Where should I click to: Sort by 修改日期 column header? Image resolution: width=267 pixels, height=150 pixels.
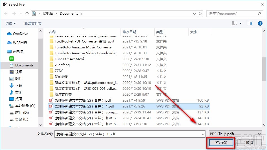pos(129,32)
